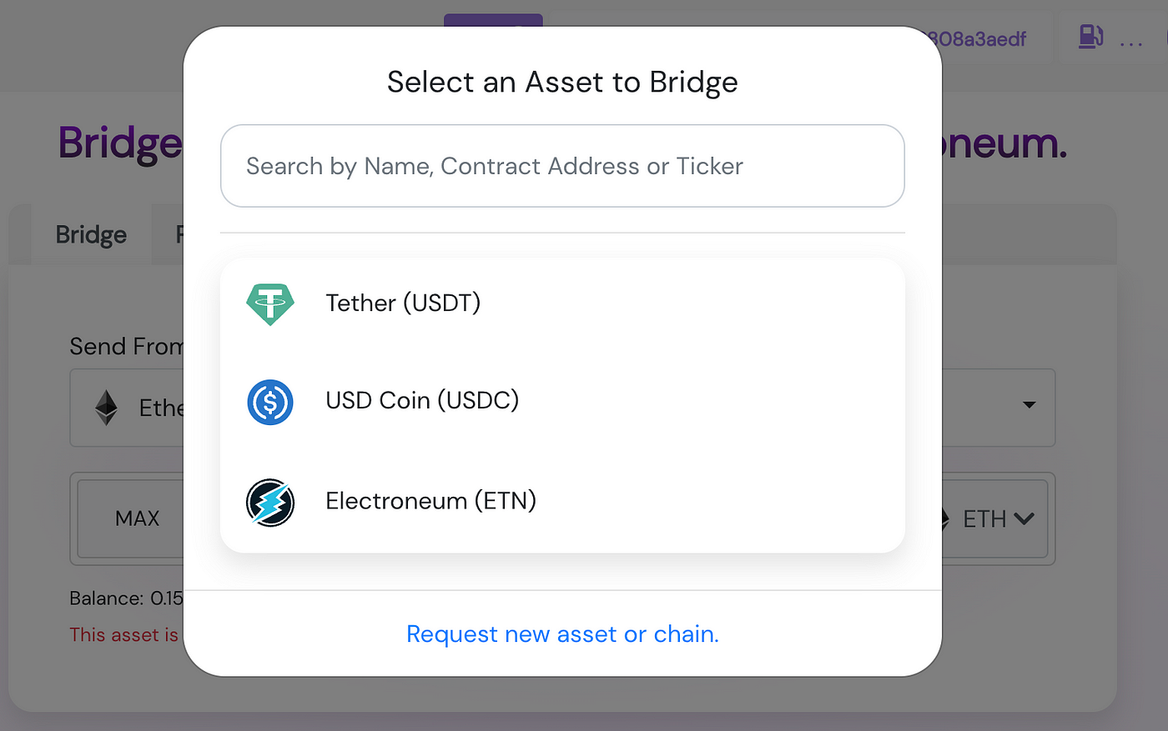Click the Electroneum lightning bolt logo
Screen dimensions: 1168x731
coord(269,501)
